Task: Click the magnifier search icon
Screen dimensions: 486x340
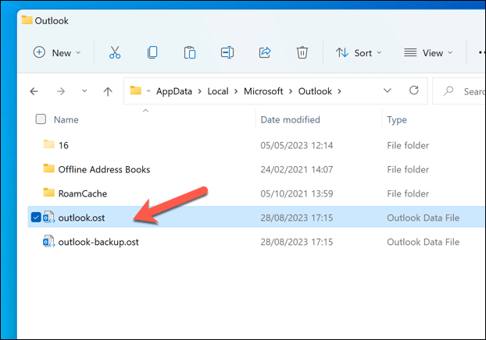Action: pyautogui.click(x=448, y=91)
